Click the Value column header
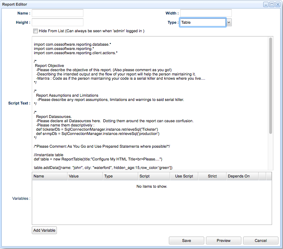The image size is (283, 249). click(85, 176)
